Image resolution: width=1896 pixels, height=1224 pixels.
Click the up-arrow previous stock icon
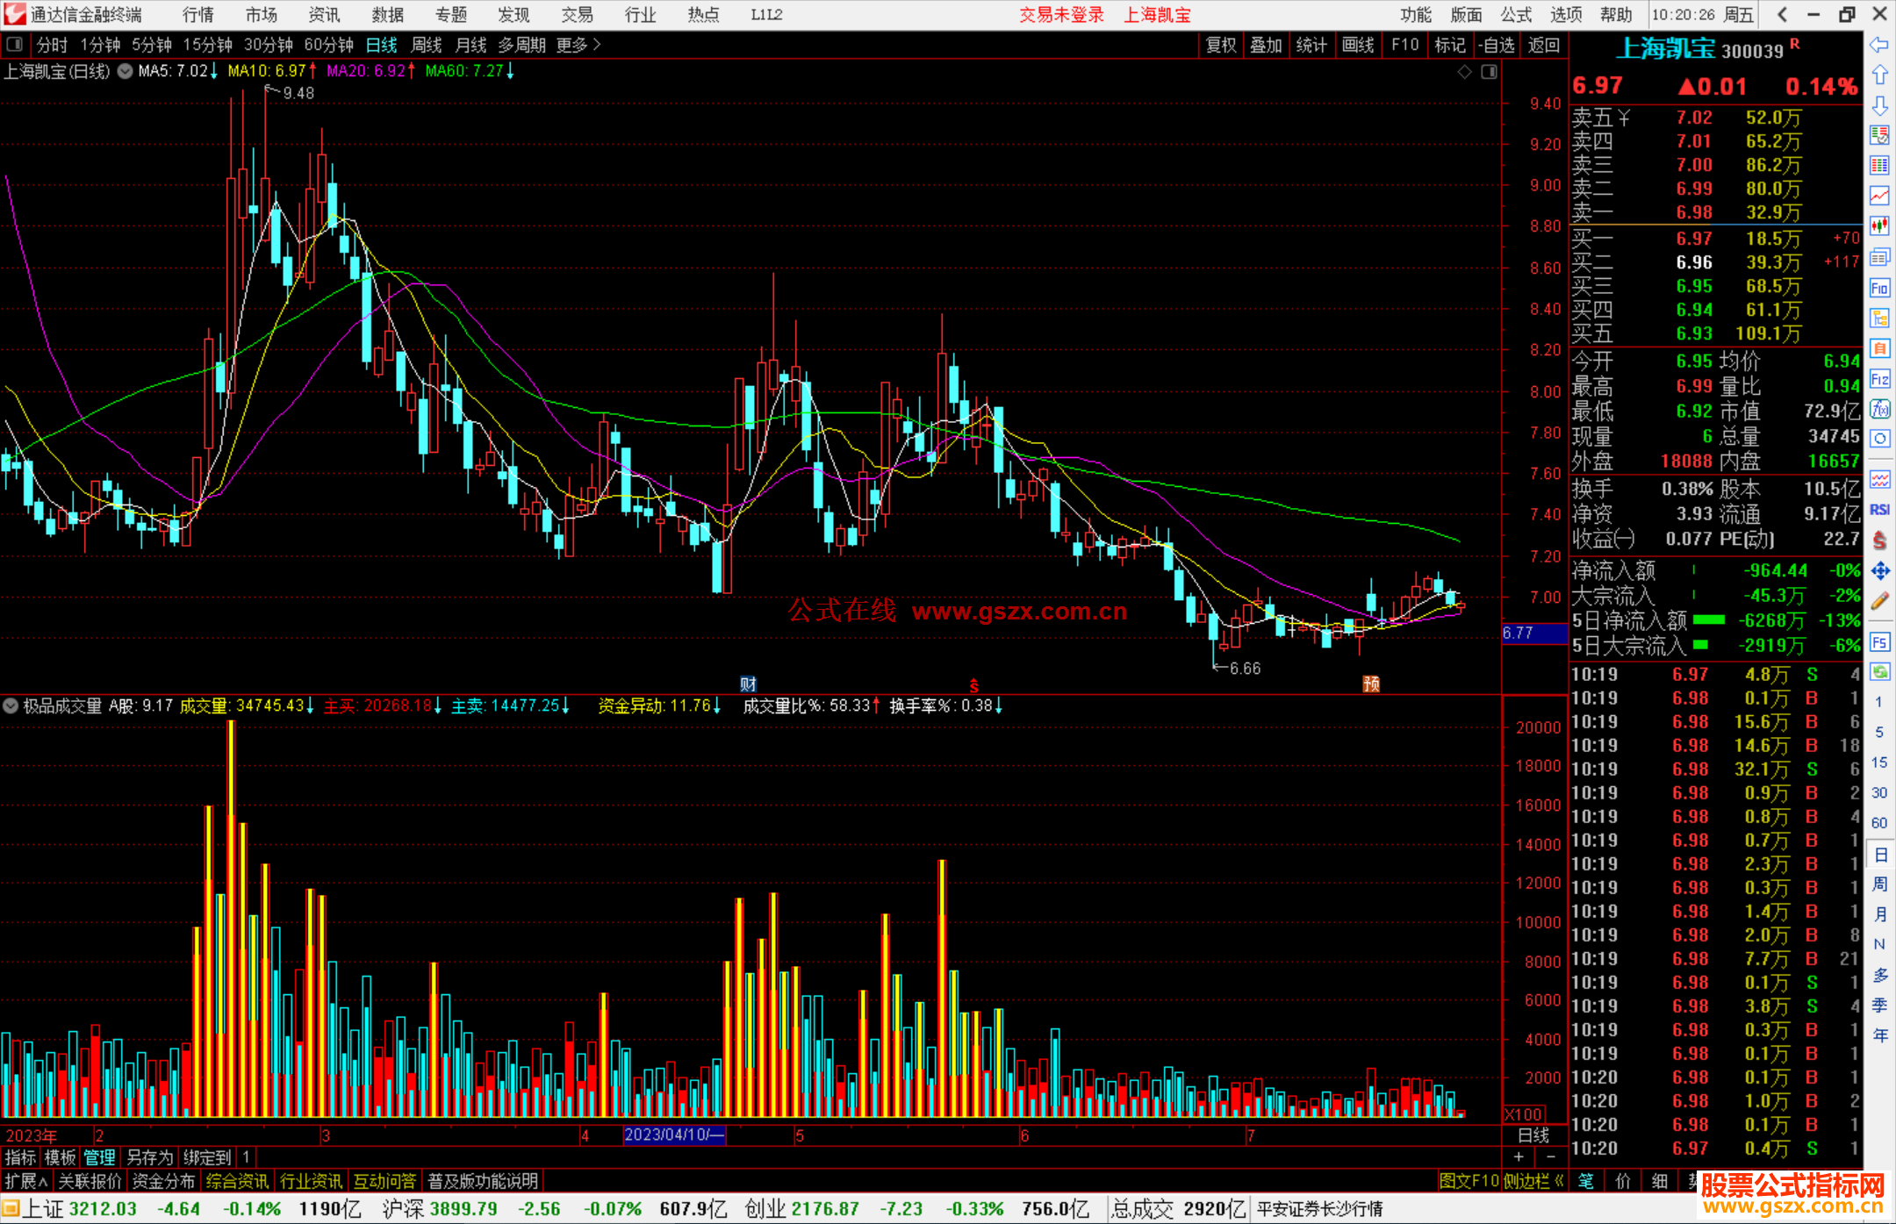point(1879,75)
